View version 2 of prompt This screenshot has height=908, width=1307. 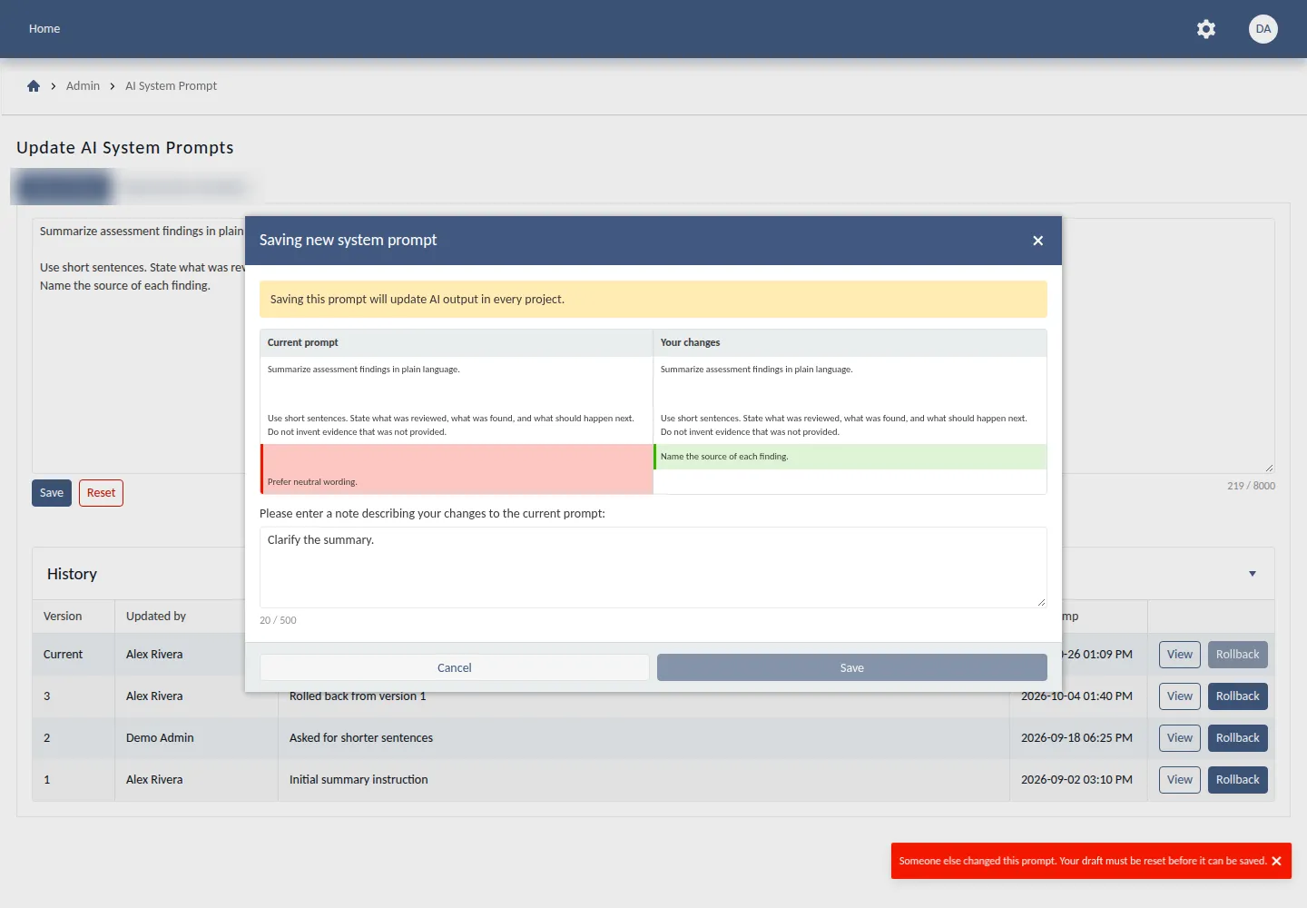(x=1180, y=738)
